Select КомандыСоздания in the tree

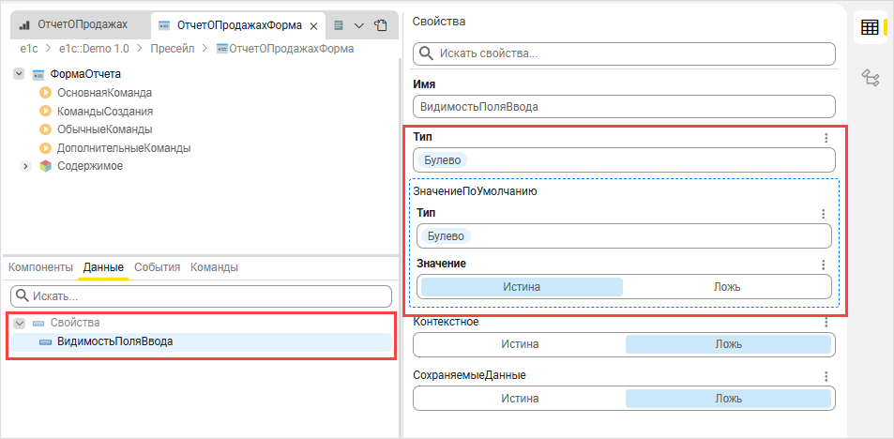click(105, 112)
